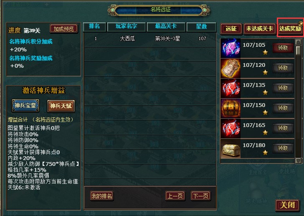Switch to 神兵天赋 panel
304x216 pixels.
(x=61, y=106)
